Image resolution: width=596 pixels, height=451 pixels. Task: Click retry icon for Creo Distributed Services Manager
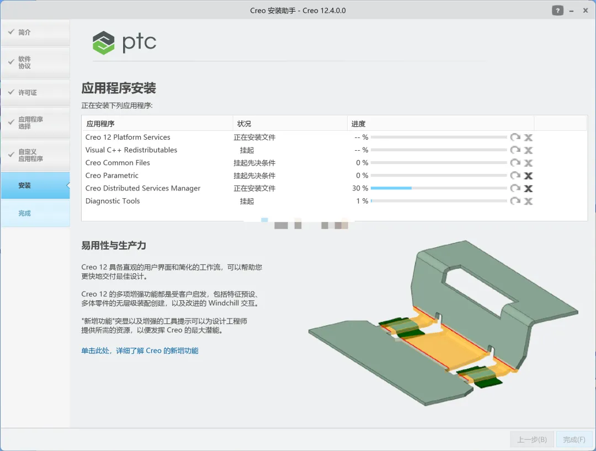(x=515, y=188)
